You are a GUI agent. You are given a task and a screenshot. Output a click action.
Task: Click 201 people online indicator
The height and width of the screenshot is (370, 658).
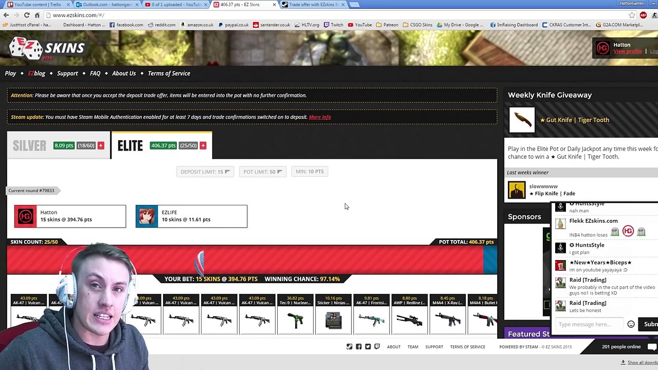click(x=621, y=347)
